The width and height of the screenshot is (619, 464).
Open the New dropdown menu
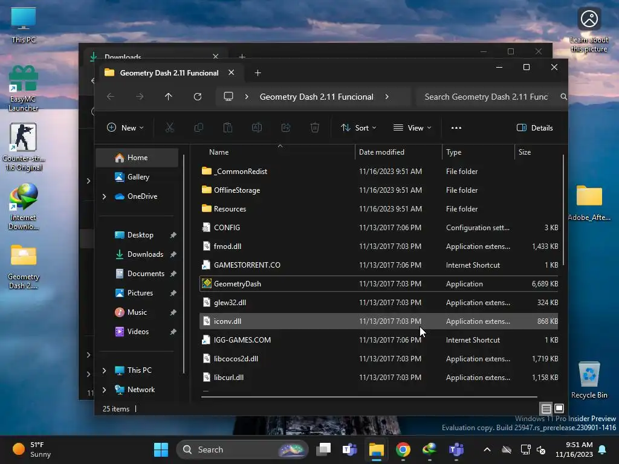point(125,128)
